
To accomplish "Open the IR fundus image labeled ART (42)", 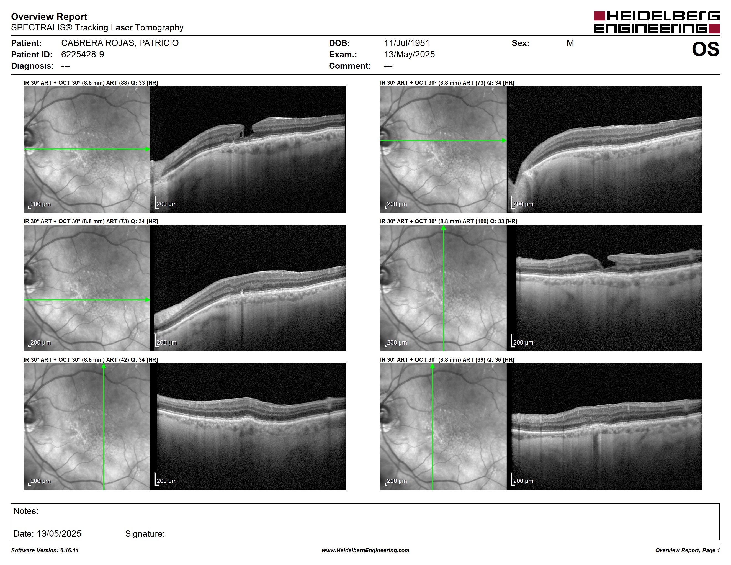I will 87,427.
